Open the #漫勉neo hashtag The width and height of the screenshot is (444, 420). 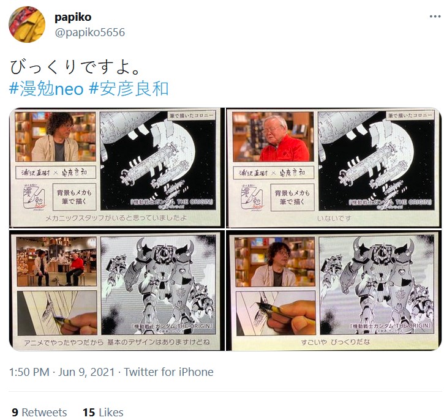(47, 88)
